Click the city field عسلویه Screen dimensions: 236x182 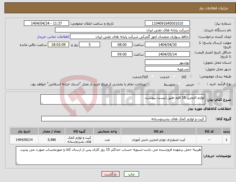[167, 69]
